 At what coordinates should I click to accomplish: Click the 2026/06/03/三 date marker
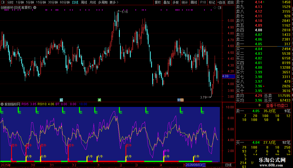point(196,165)
